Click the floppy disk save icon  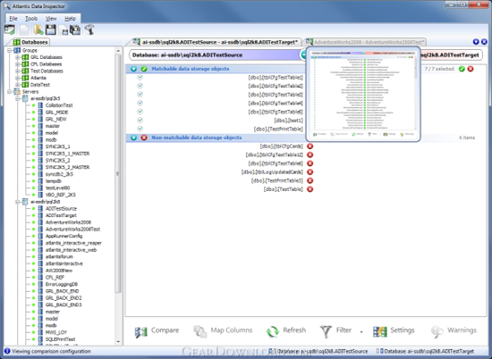tap(51, 30)
